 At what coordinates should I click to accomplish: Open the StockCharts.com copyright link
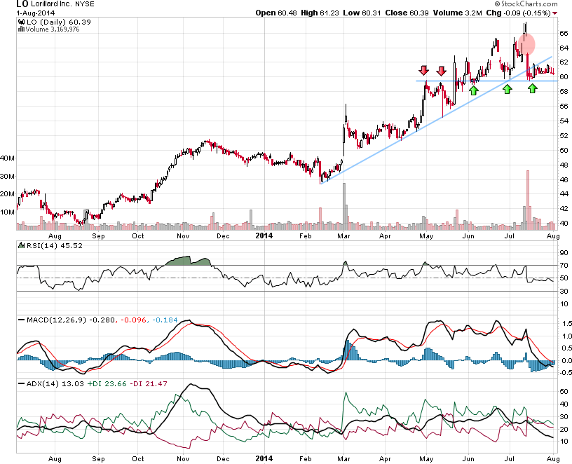(526, 4)
